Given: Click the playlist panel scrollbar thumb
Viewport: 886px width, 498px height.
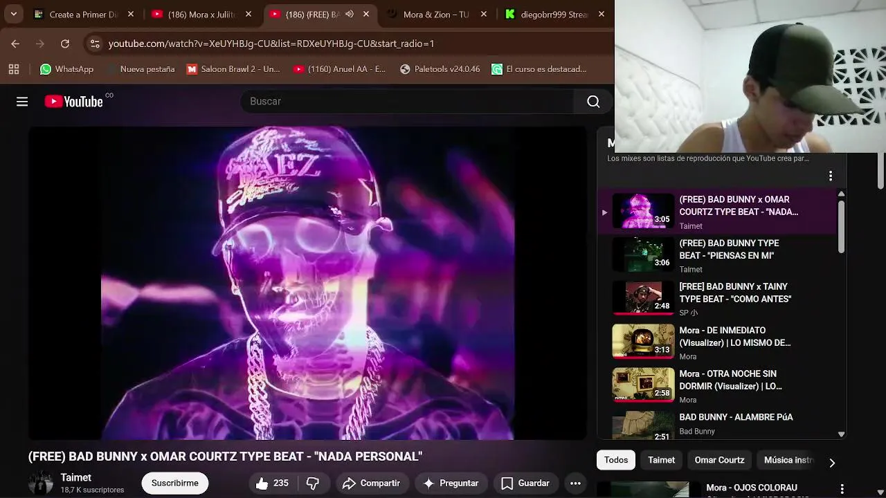Looking at the screenshot, I should [841, 227].
